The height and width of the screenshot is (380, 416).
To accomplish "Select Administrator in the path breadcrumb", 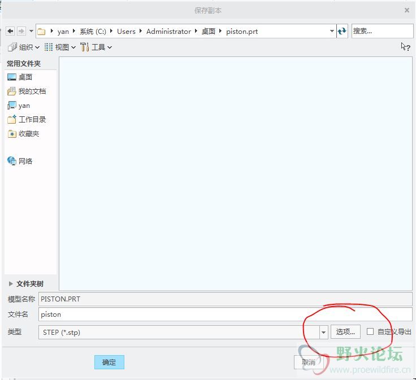I will point(169,32).
